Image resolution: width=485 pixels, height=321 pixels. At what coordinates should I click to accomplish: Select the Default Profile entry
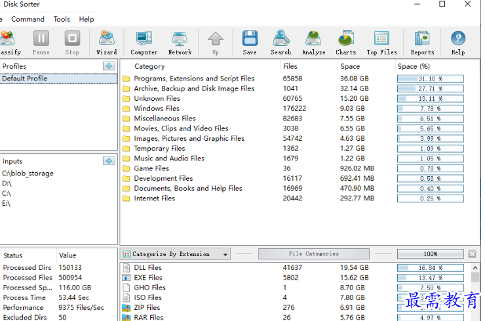(58, 79)
